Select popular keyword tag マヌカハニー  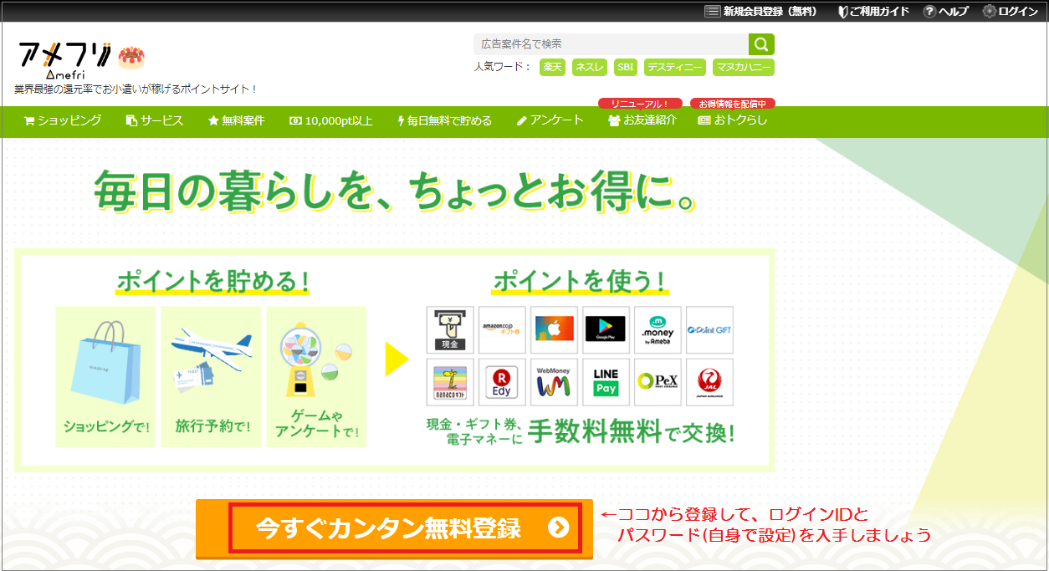pos(744,68)
